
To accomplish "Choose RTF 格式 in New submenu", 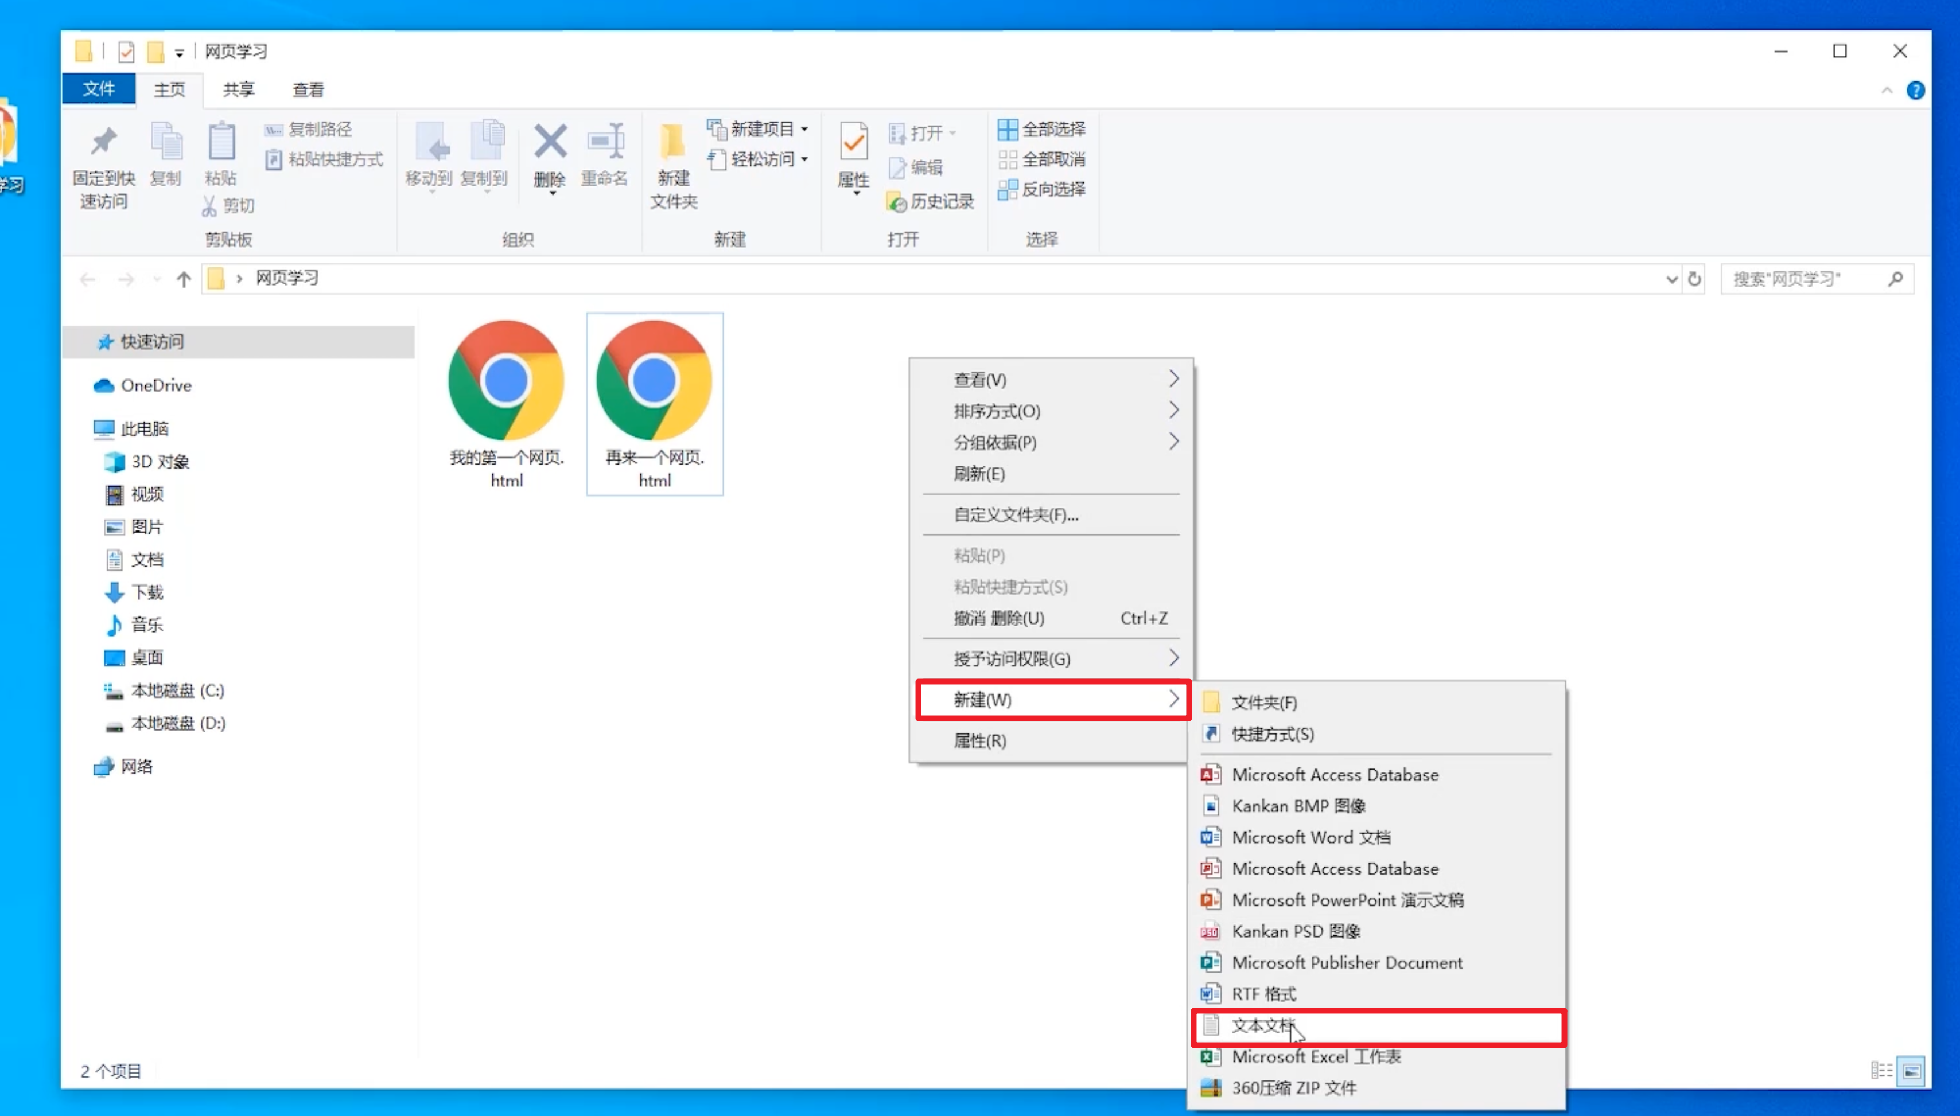I will [x=1377, y=993].
